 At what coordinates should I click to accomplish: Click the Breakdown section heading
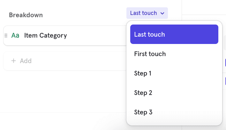[26, 15]
